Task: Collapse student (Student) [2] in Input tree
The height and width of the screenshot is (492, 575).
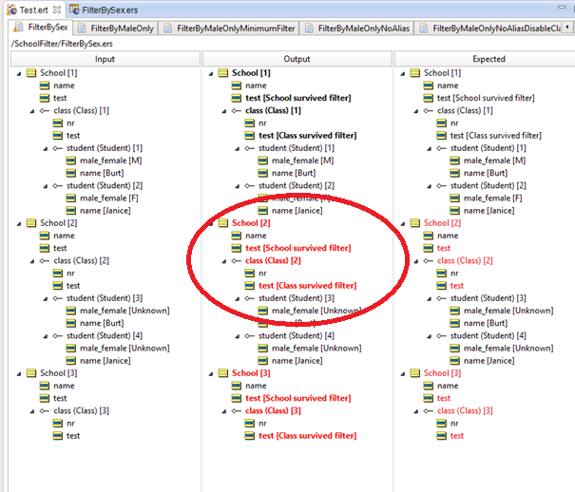Action: (x=46, y=186)
